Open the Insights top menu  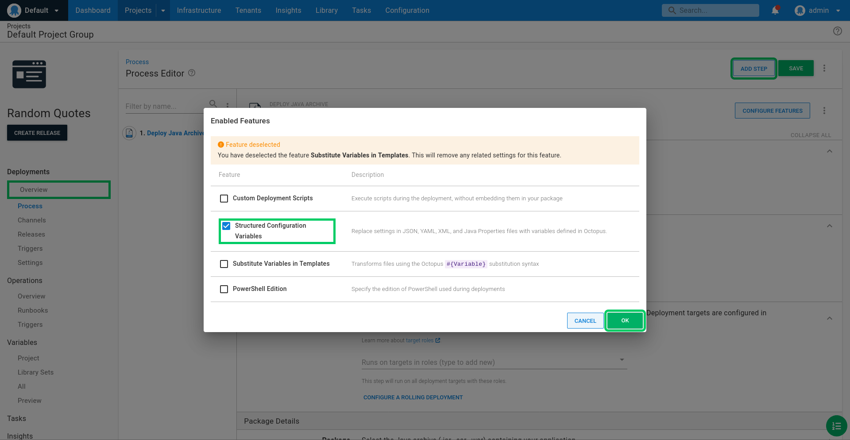pyautogui.click(x=288, y=10)
